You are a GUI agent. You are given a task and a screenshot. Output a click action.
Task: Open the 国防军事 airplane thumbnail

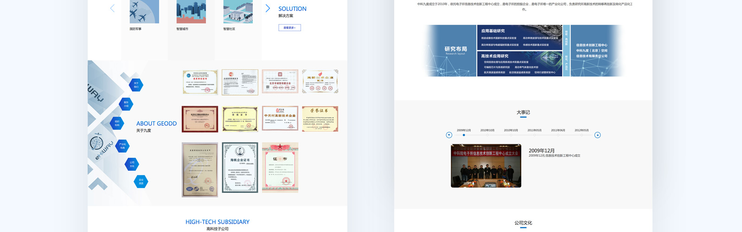[144, 12]
